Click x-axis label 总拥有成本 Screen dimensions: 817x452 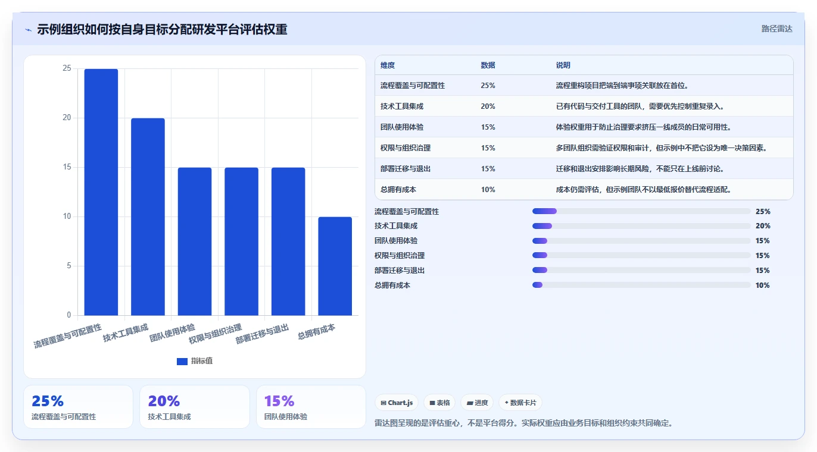click(317, 332)
